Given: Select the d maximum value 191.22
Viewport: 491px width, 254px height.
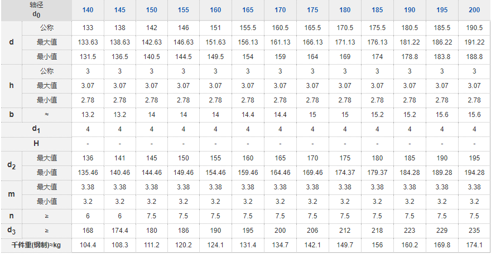Looking at the screenshot, I should (474, 42).
